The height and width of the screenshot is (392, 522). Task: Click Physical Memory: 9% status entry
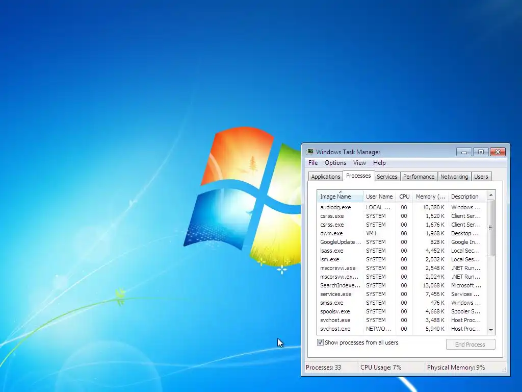point(456,367)
